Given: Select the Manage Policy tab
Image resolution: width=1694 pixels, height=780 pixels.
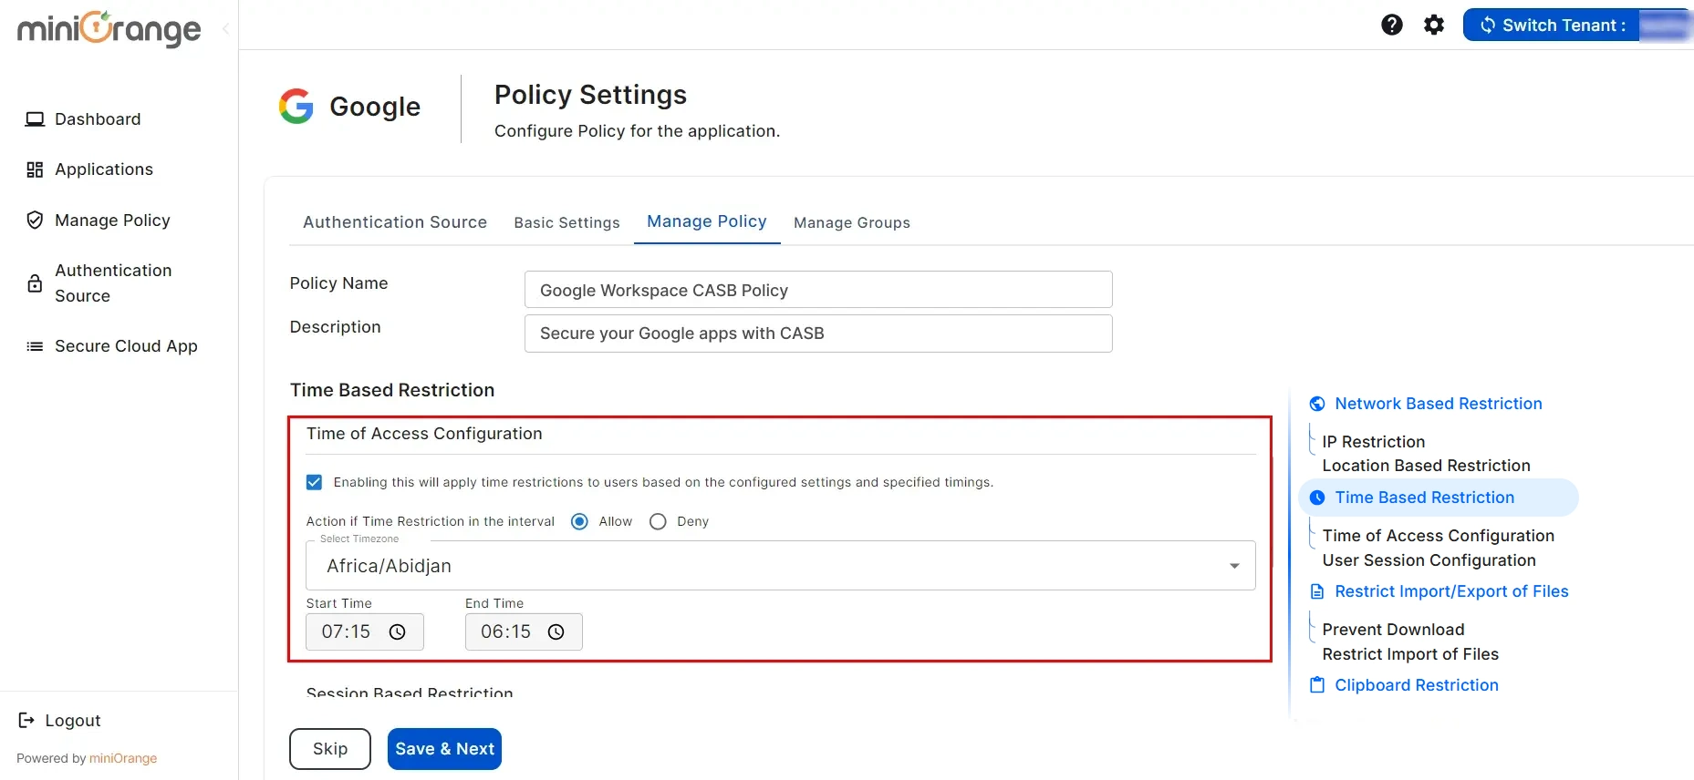Looking at the screenshot, I should pyautogui.click(x=707, y=221).
